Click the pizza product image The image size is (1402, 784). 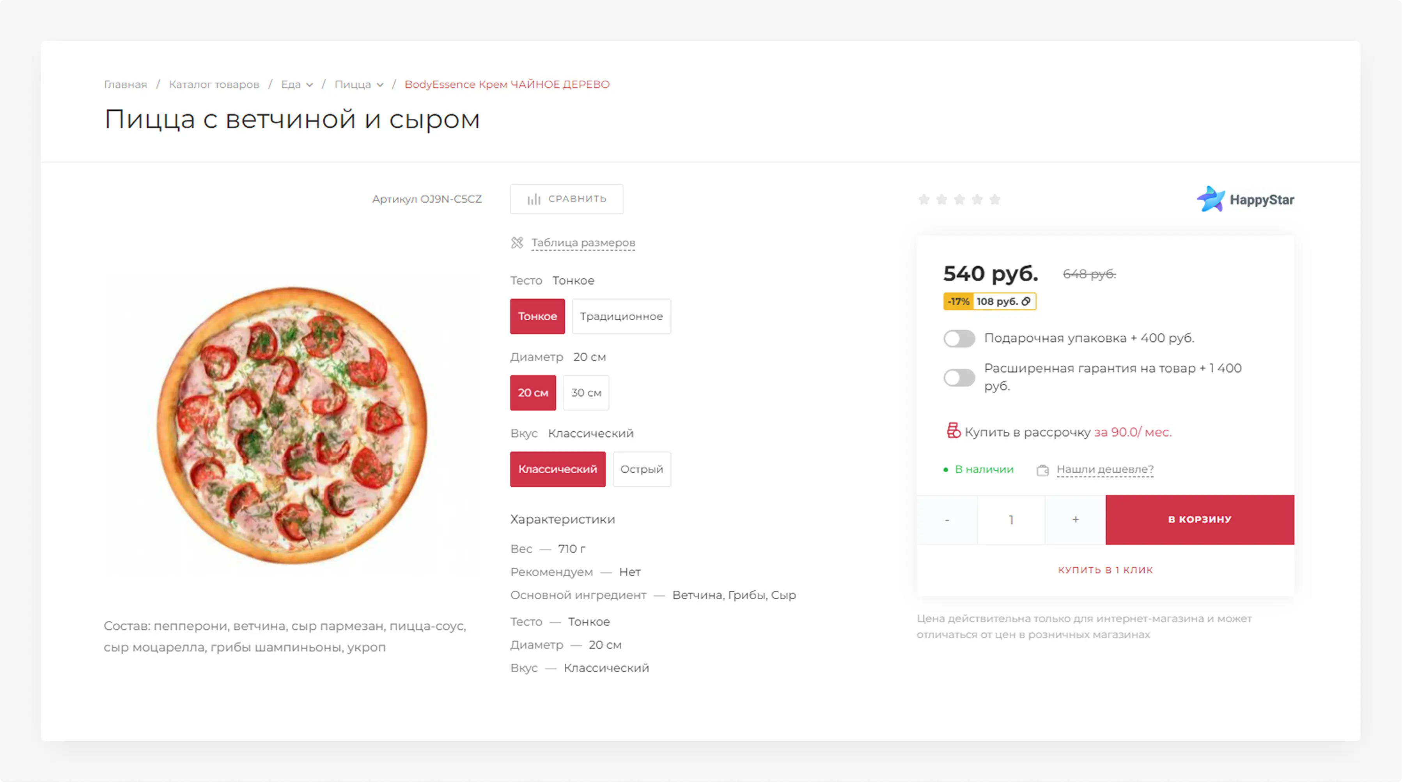292,425
